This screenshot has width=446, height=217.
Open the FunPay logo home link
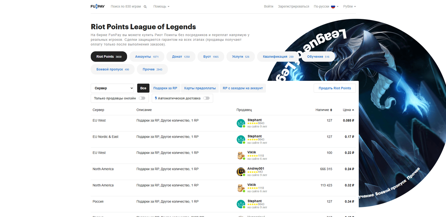98,6
